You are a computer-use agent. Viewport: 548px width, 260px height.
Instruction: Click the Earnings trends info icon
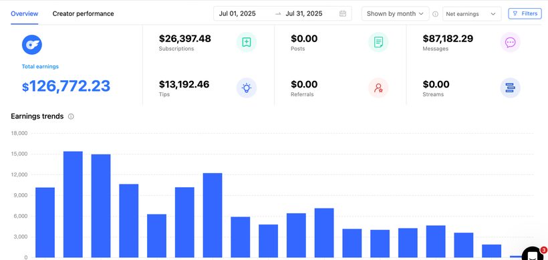coord(71,116)
